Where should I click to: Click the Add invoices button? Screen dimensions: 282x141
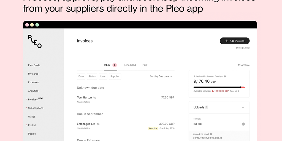[235, 41]
